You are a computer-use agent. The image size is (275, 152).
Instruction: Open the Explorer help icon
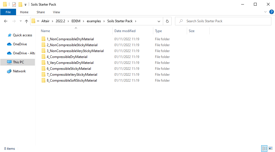point(272,12)
